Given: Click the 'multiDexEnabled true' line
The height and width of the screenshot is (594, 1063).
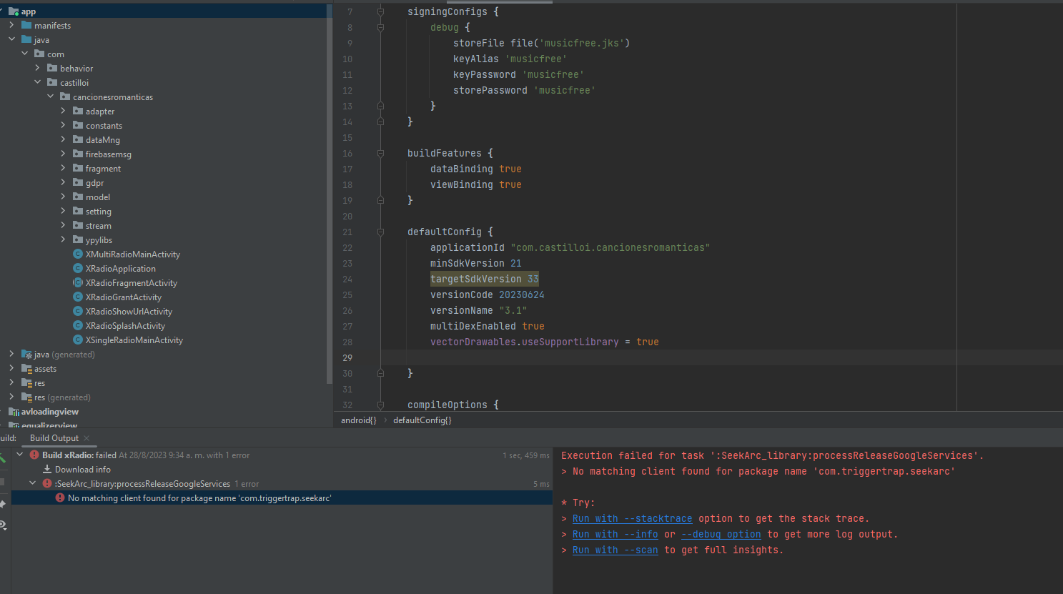Looking at the screenshot, I should click(x=487, y=326).
